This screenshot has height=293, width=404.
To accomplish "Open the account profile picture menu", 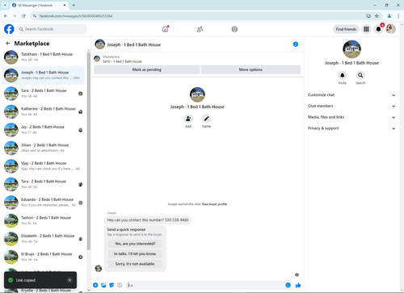I will click(390, 29).
